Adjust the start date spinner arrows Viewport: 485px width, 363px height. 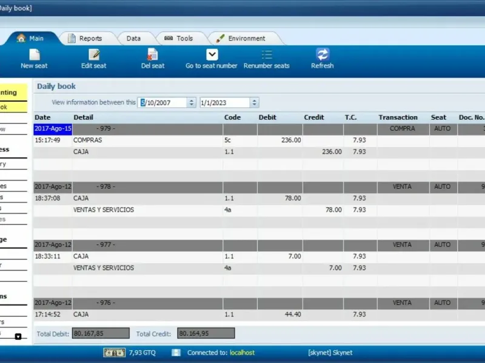(x=192, y=103)
